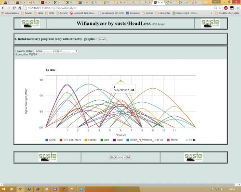
Task: Click the address bar URL field
Action: click(x=119, y=8)
